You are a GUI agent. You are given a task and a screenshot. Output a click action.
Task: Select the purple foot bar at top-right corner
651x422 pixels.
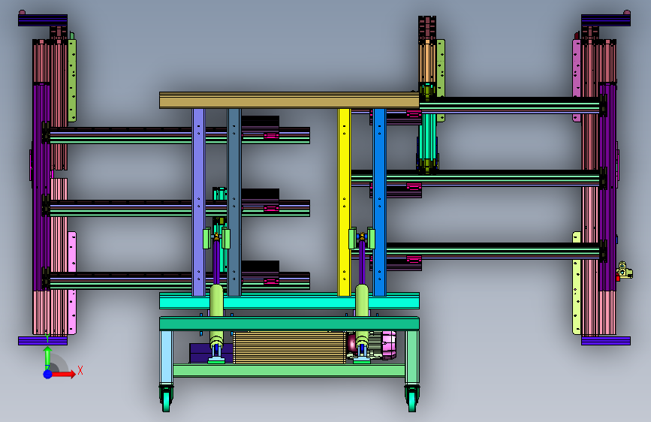pyautogui.click(x=606, y=20)
